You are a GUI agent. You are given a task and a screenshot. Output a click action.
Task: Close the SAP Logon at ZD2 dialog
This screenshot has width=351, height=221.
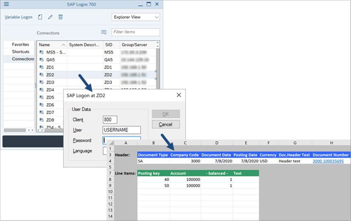point(179,95)
